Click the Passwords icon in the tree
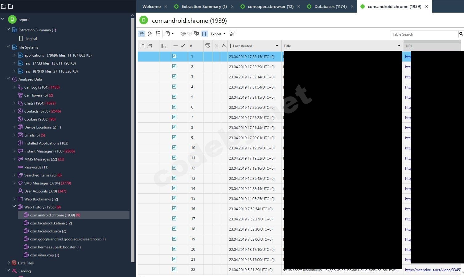 pyautogui.click(x=20, y=167)
